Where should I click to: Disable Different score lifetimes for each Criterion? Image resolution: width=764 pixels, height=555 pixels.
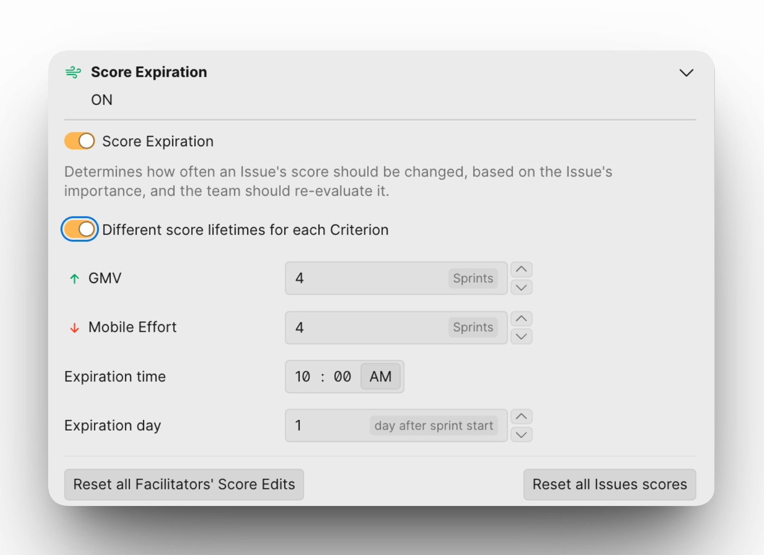[x=80, y=229]
